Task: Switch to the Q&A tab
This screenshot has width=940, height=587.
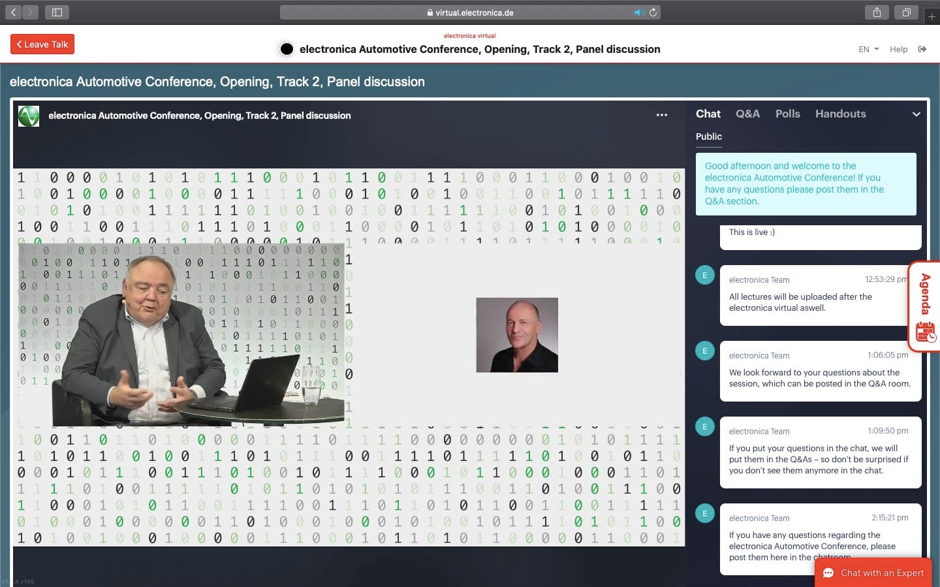Action: pyautogui.click(x=747, y=114)
